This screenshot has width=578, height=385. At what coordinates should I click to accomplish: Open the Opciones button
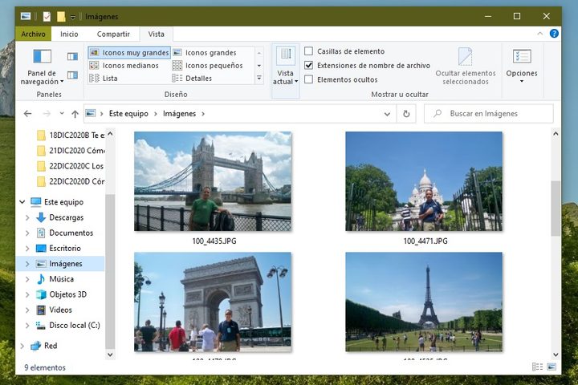click(x=522, y=66)
